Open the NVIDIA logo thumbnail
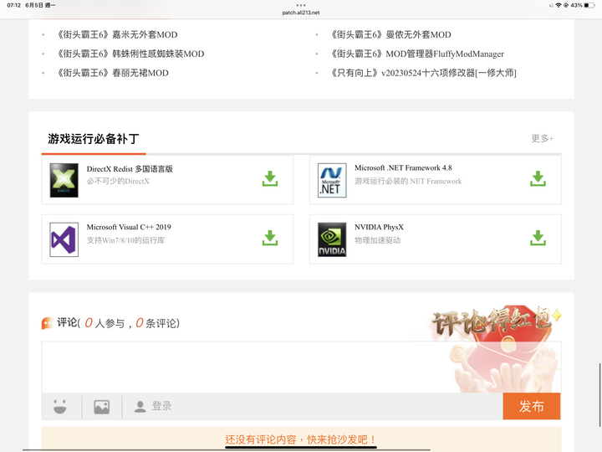 (332, 239)
